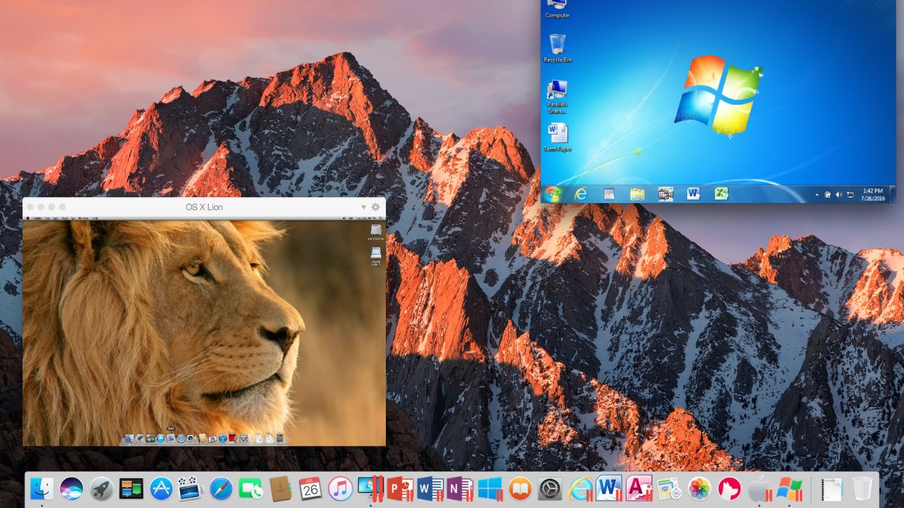This screenshot has width=904, height=508.
Task: Open FaceTime from the Dock
Action: [250, 488]
